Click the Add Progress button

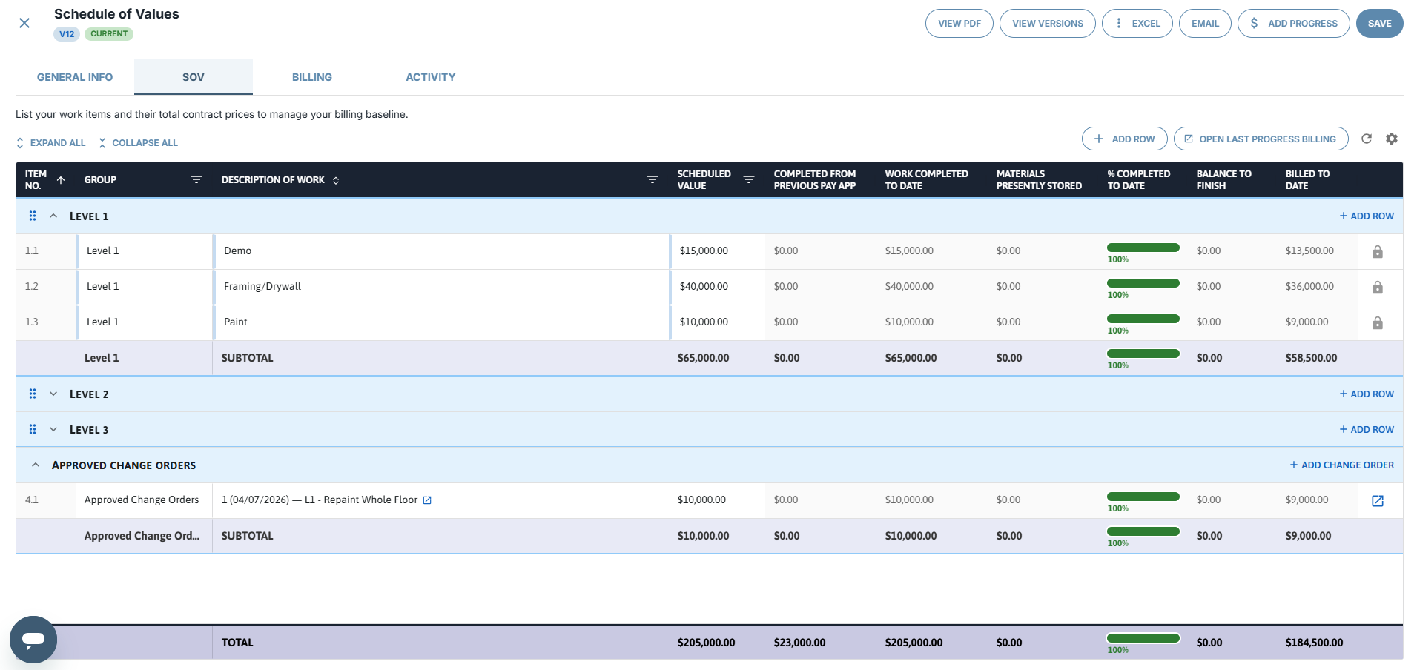pyautogui.click(x=1294, y=23)
